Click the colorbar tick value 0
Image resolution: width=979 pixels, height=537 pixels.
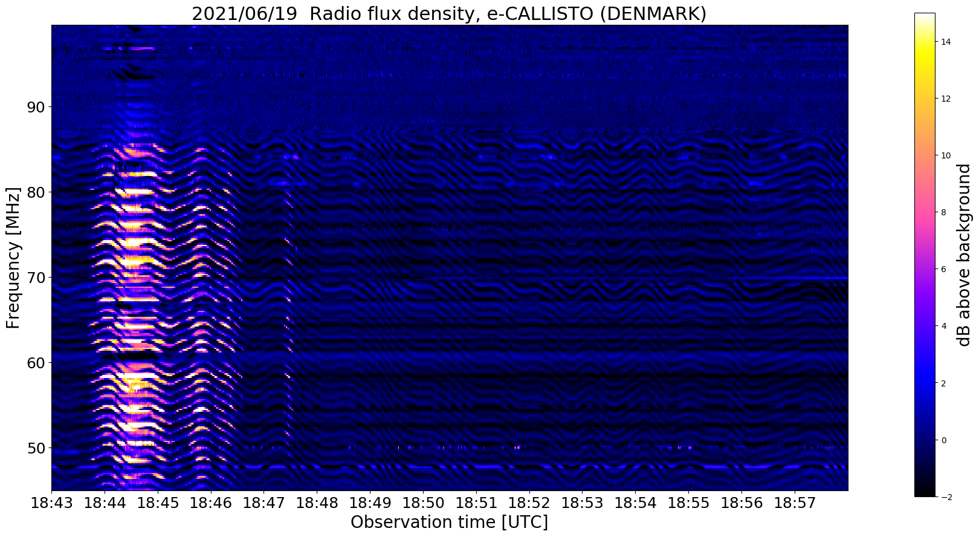[x=943, y=440]
